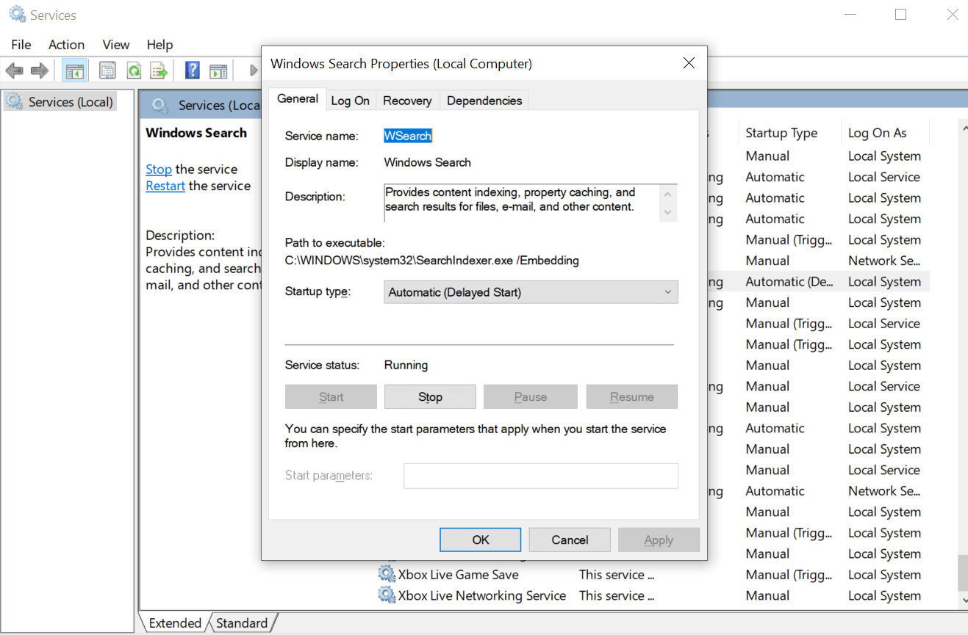
Task: Open the Recovery tab
Action: click(x=406, y=101)
